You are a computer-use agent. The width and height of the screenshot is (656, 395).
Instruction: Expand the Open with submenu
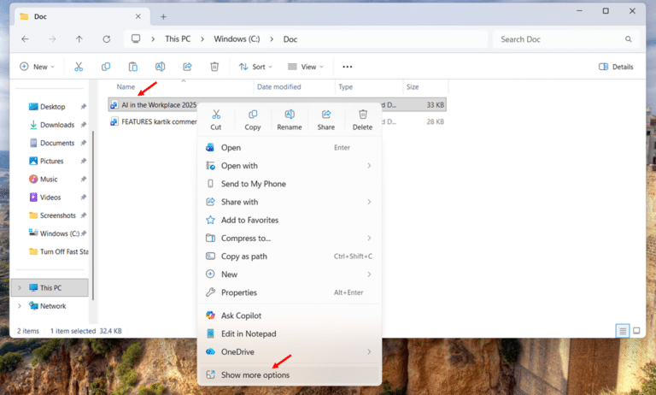click(x=369, y=166)
